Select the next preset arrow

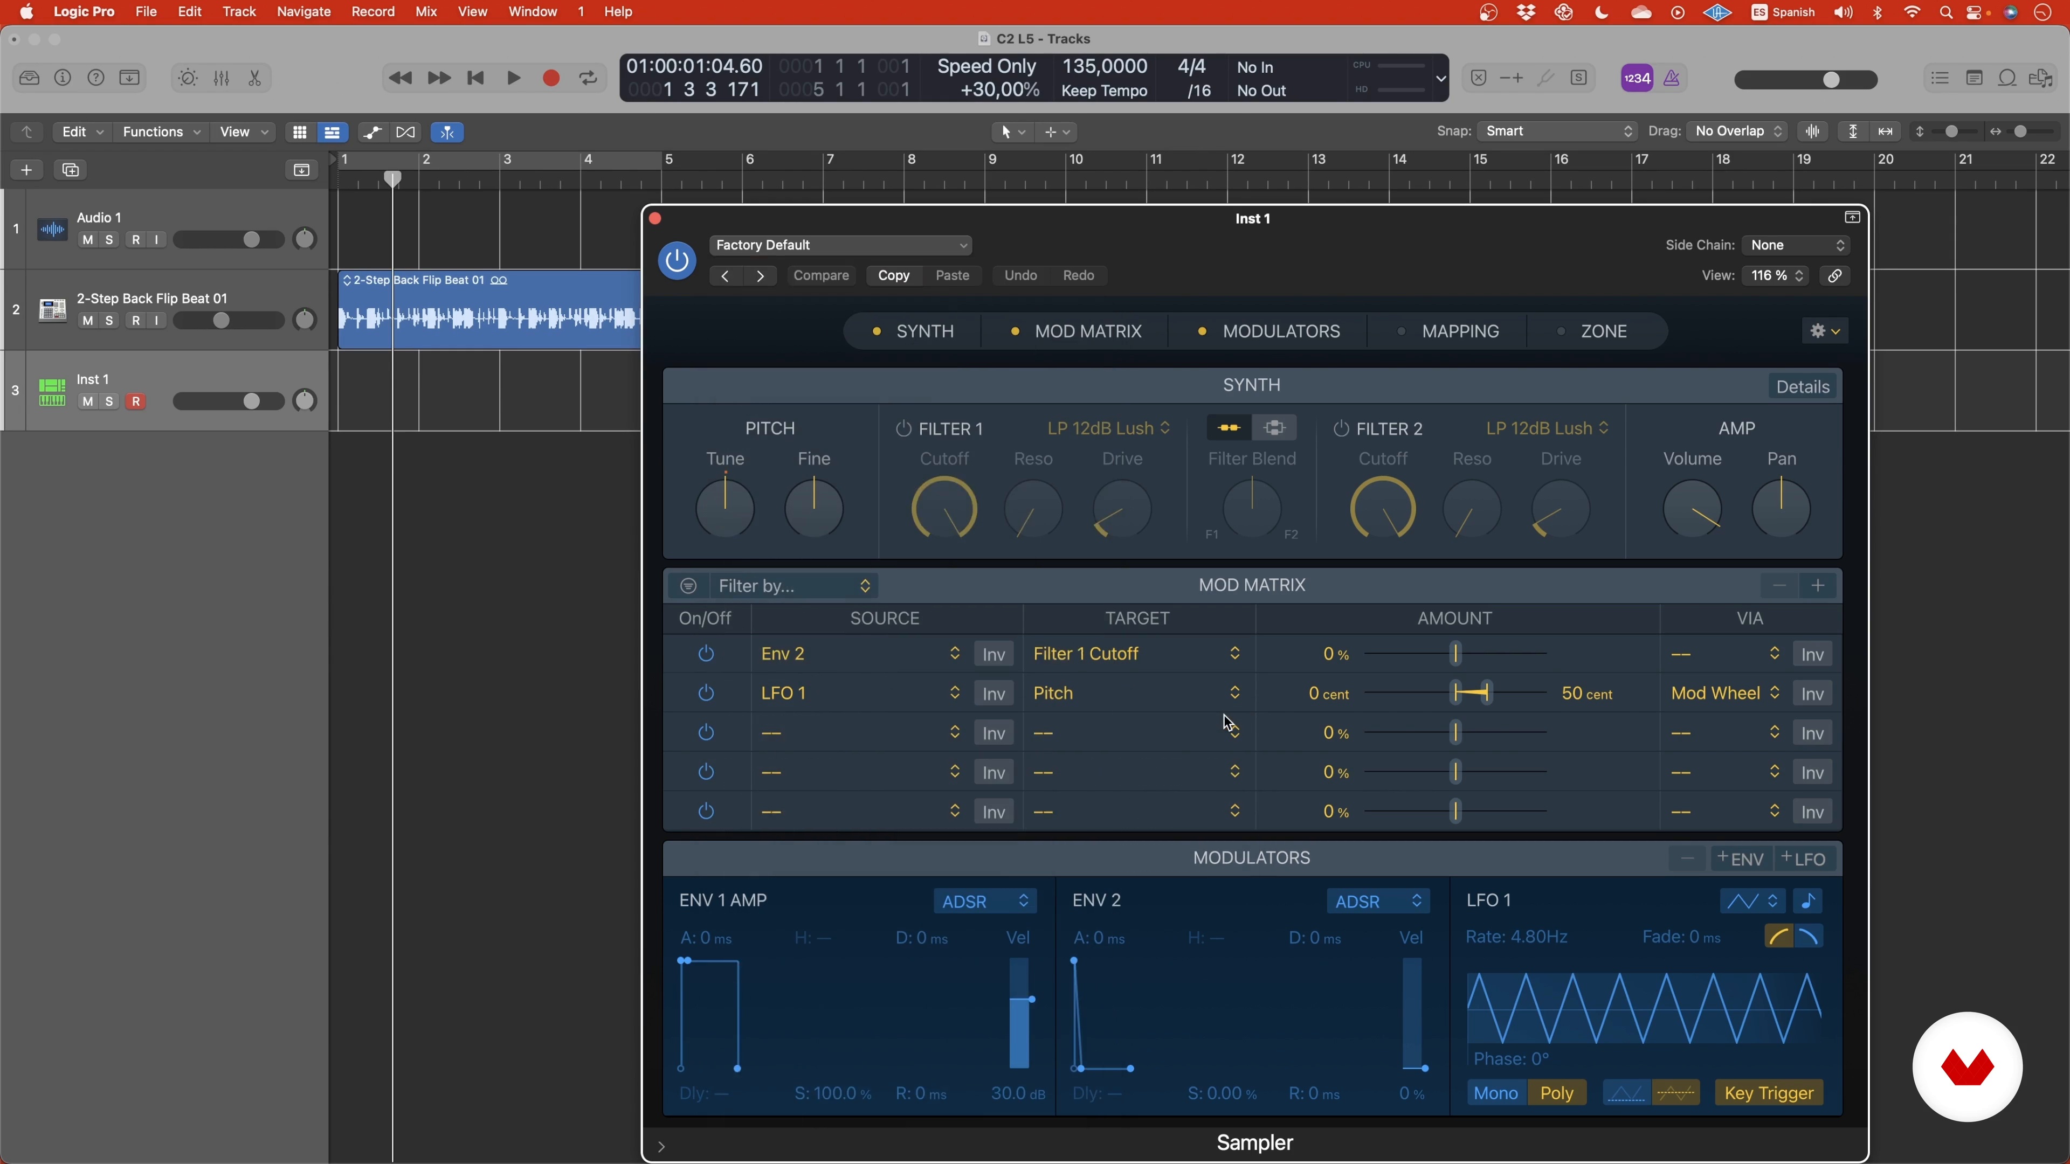pos(760,275)
